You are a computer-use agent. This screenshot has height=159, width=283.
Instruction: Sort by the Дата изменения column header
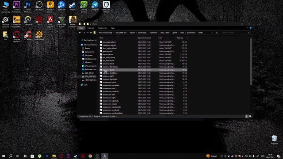pyautogui.click(x=148, y=38)
